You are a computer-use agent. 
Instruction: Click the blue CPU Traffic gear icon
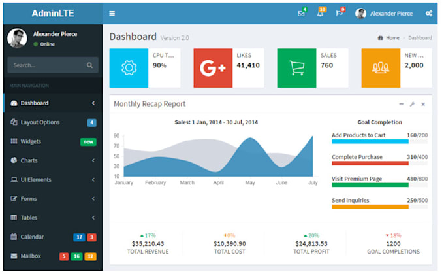[129, 68]
